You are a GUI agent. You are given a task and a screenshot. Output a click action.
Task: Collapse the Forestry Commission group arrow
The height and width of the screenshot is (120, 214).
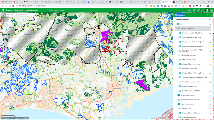tap(177, 28)
